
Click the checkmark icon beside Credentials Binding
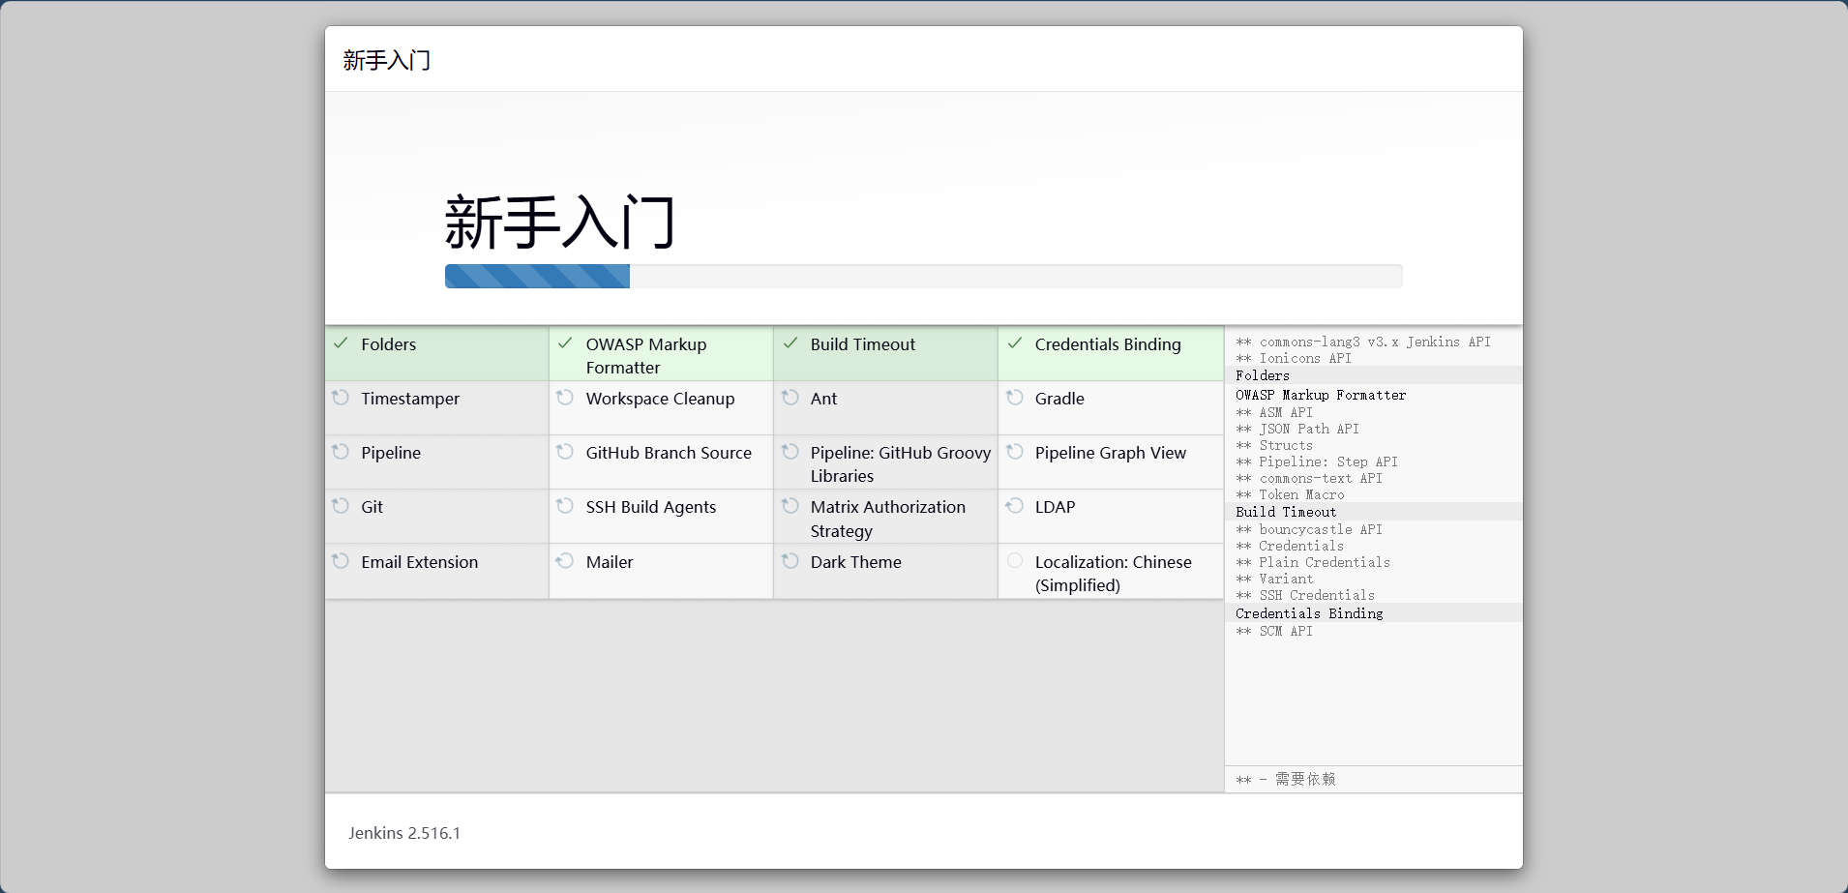[1015, 343]
